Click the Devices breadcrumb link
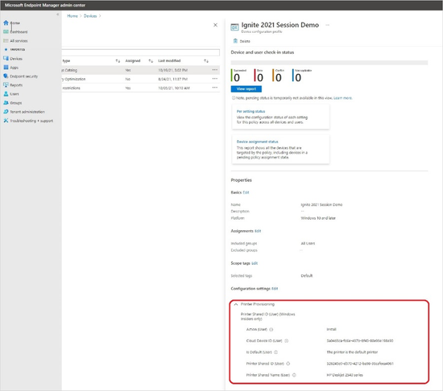 click(x=90, y=16)
